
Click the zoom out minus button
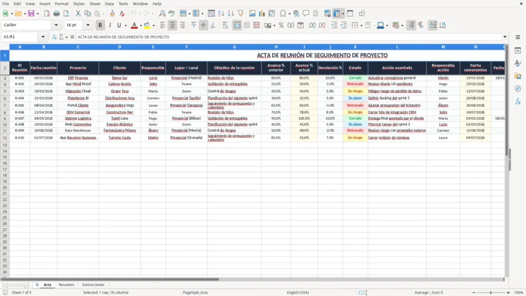pyautogui.click(x=474, y=292)
